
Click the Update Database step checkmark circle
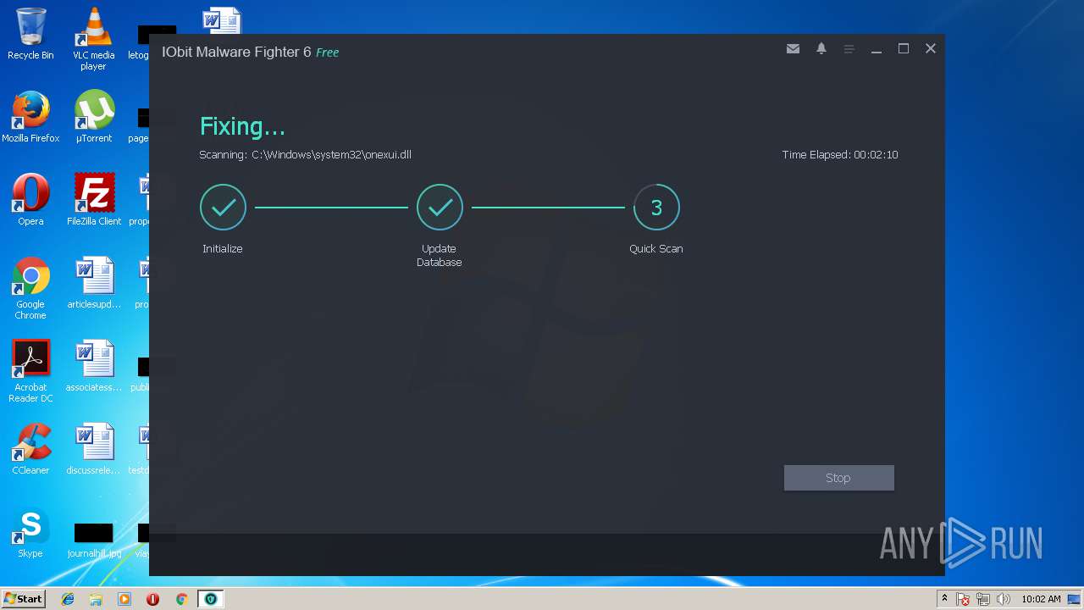440,207
